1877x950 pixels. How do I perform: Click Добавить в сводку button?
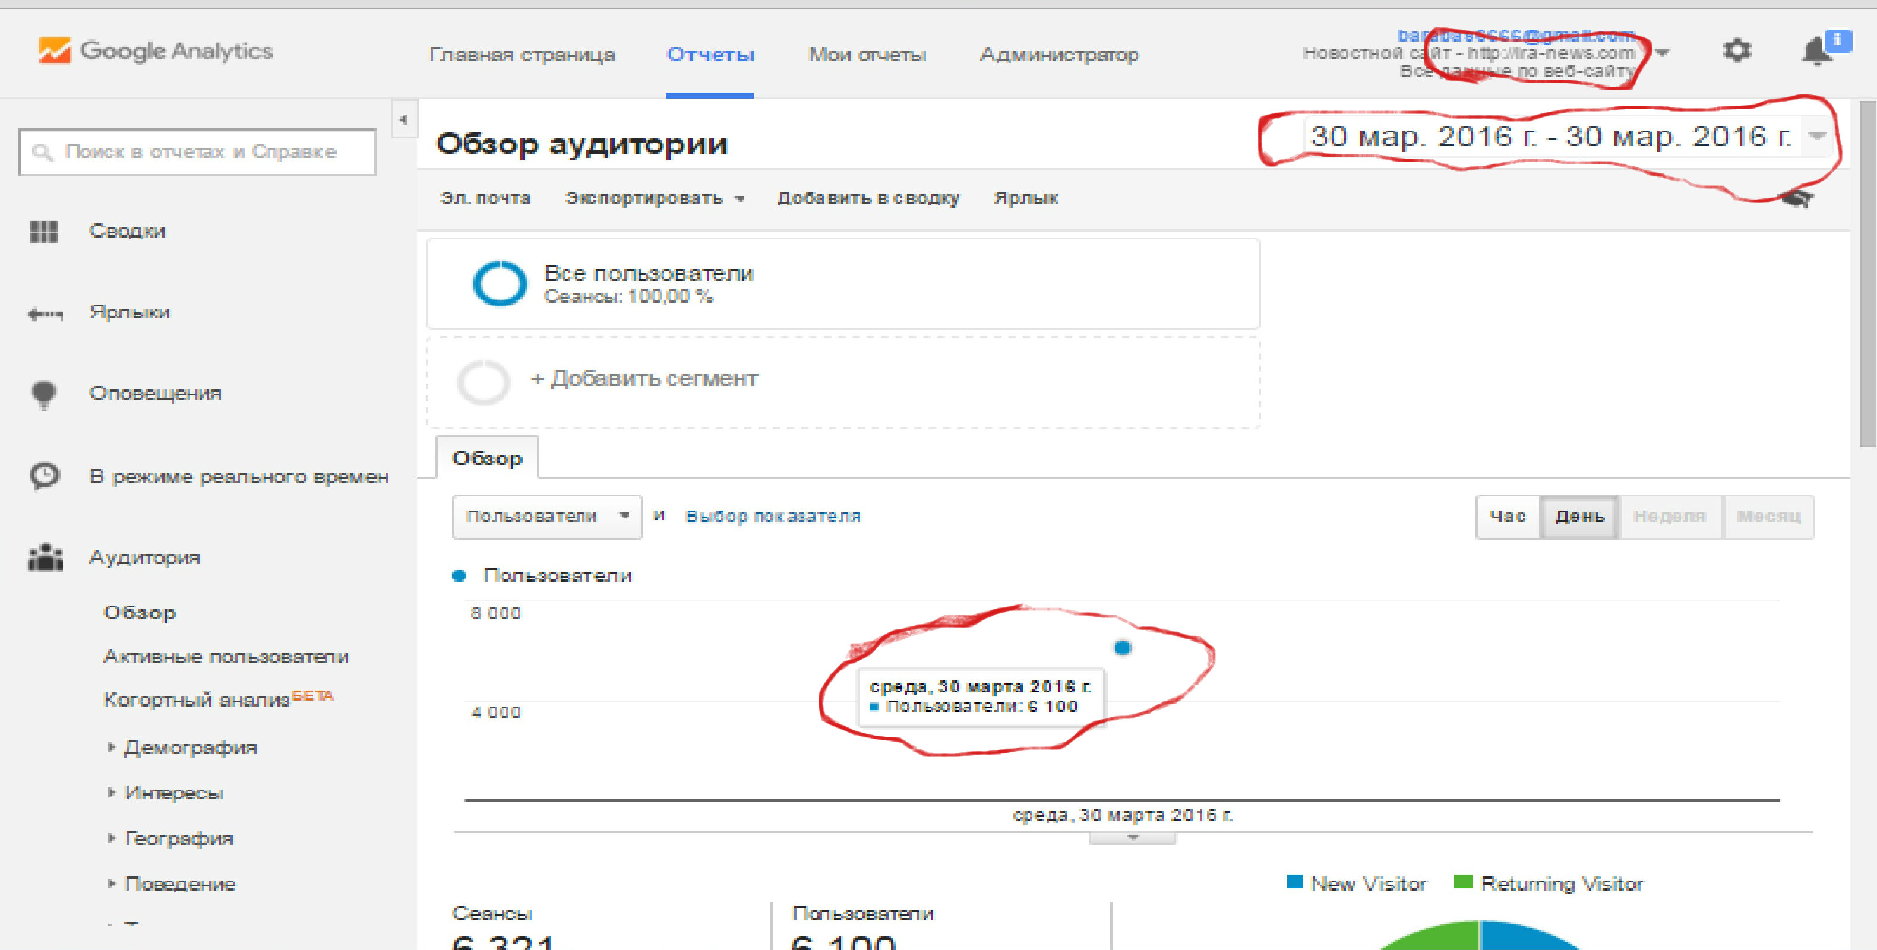pos(868,198)
